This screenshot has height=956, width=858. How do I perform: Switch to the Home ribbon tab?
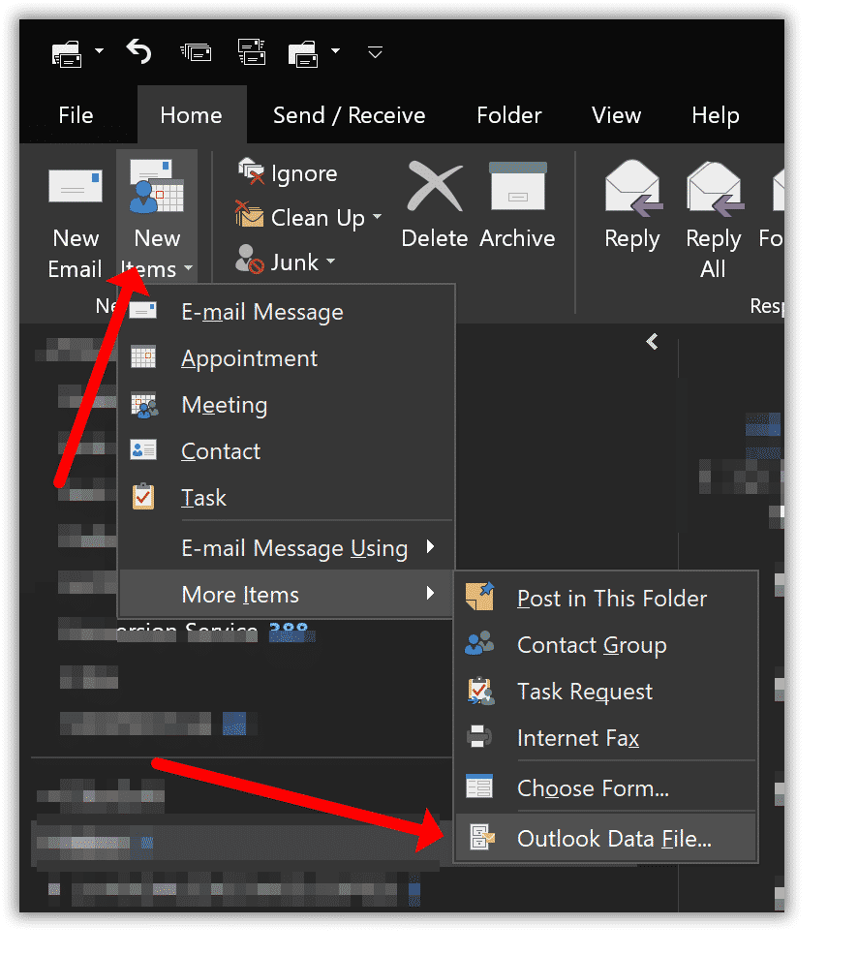coord(192,115)
